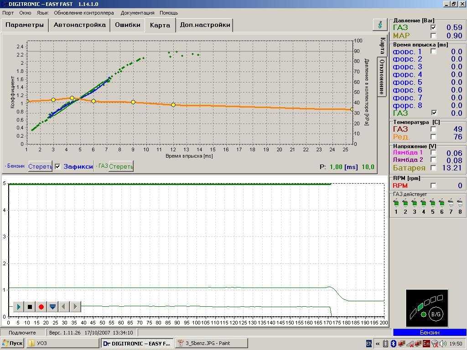Open the Обновление контроллера menu
467x350 pixels.
84,13
